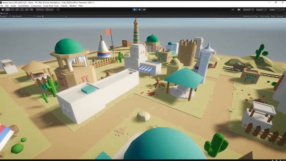The height and width of the screenshot is (161, 286).
Task: Open the editor Layout dropdown
Action: click(277, 10)
